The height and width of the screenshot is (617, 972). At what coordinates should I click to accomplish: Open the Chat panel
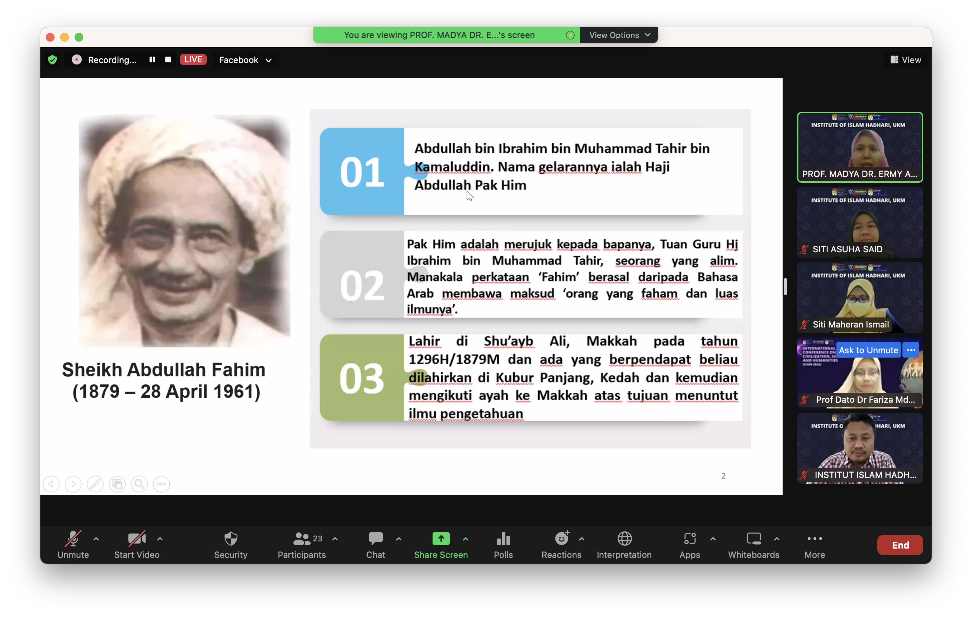pos(376,544)
